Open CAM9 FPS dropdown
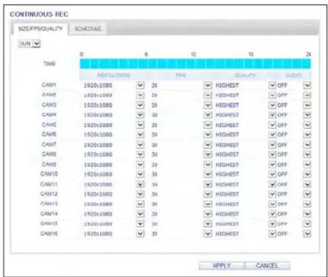 [x=208, y=165]
